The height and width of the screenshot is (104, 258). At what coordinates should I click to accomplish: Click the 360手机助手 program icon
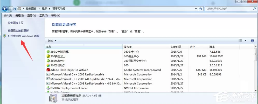click(48, 65)
